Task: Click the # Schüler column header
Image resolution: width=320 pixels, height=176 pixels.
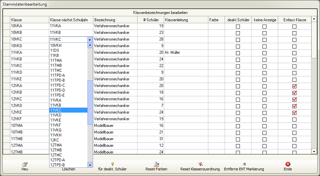Action: [x=151, y=20]
